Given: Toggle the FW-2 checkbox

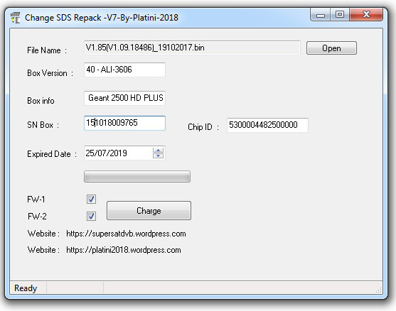Looking at the screenshot, I should (91, 216).
